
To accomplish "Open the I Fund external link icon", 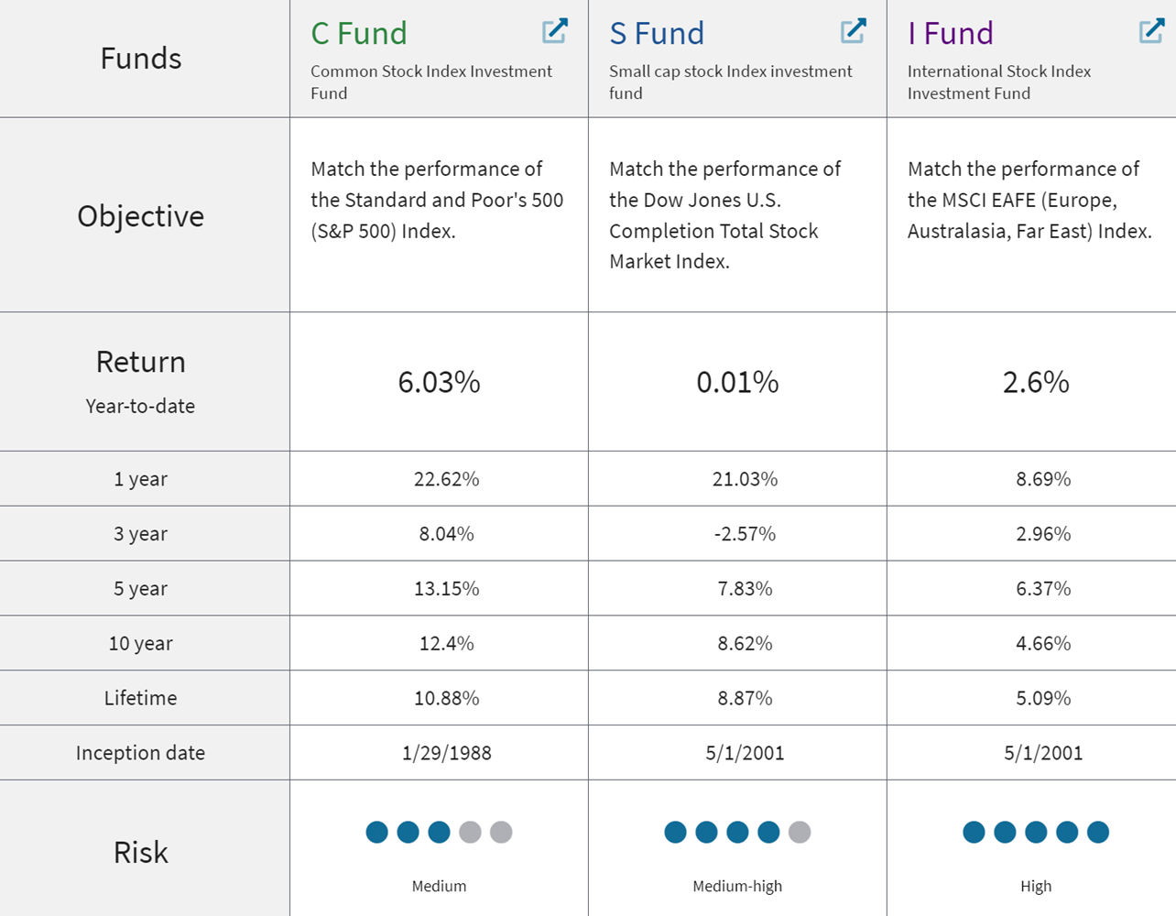I will pyautogui.click(x=1150, y=30).
